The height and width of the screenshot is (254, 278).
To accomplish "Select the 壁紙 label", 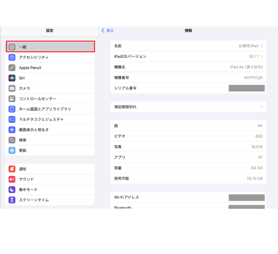I will (23, 150).
